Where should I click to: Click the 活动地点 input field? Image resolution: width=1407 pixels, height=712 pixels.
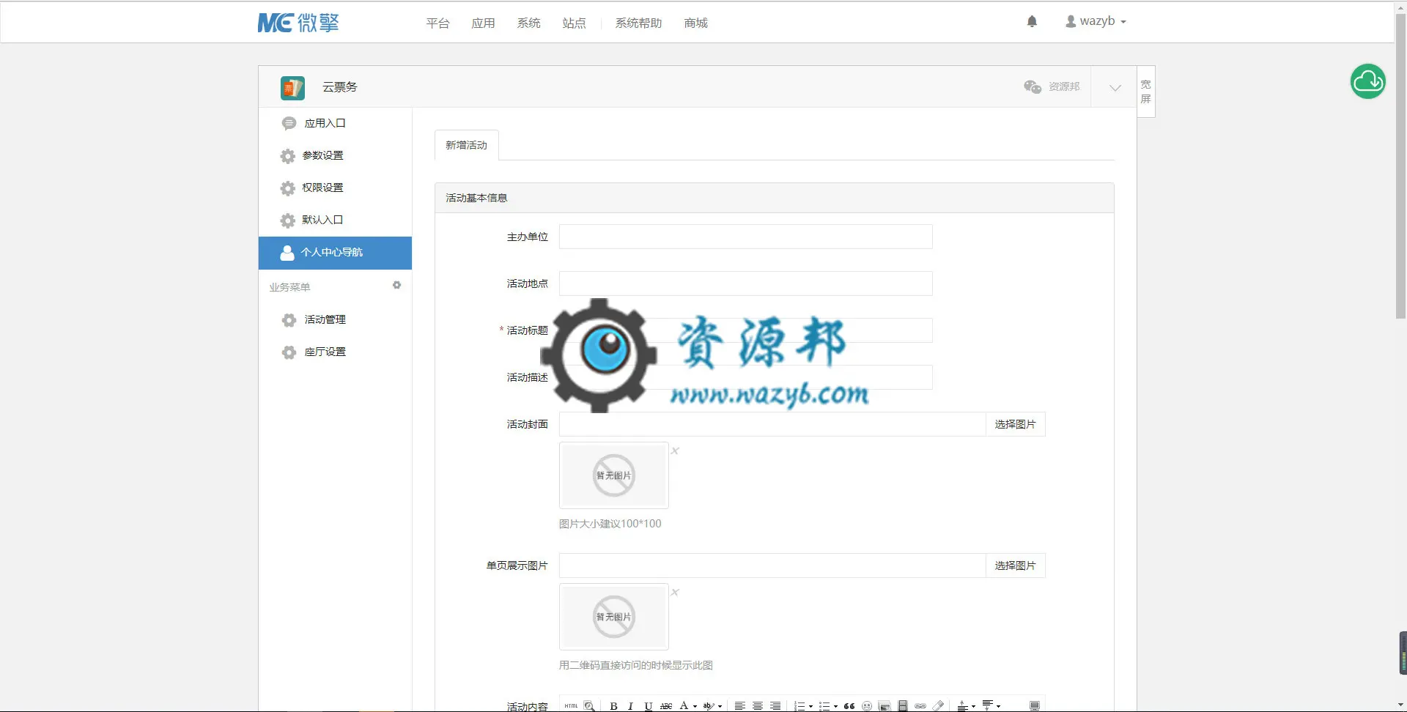coord(745,283)
